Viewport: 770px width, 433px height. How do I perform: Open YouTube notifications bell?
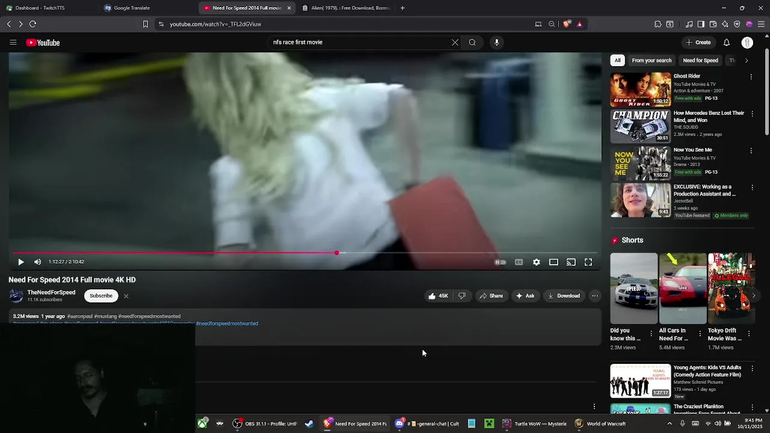(726, 42)
